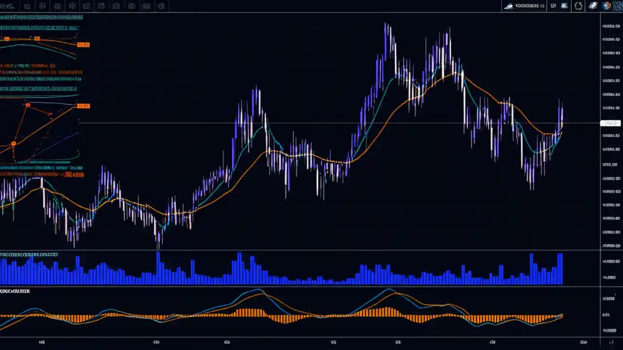623x350 pixels.
Task: Open the globe market icon near the top right
Action: [593, 6]
